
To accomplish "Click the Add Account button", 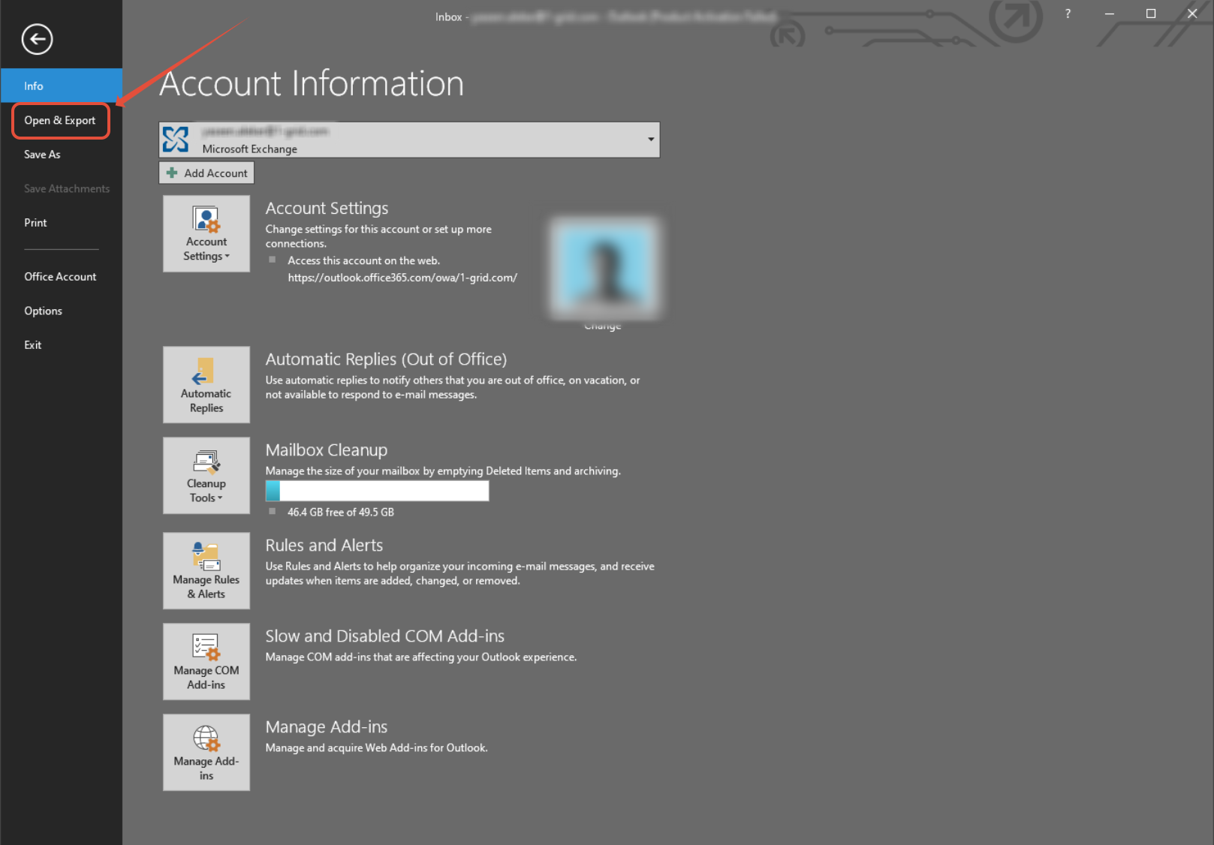I will point(206,173).
